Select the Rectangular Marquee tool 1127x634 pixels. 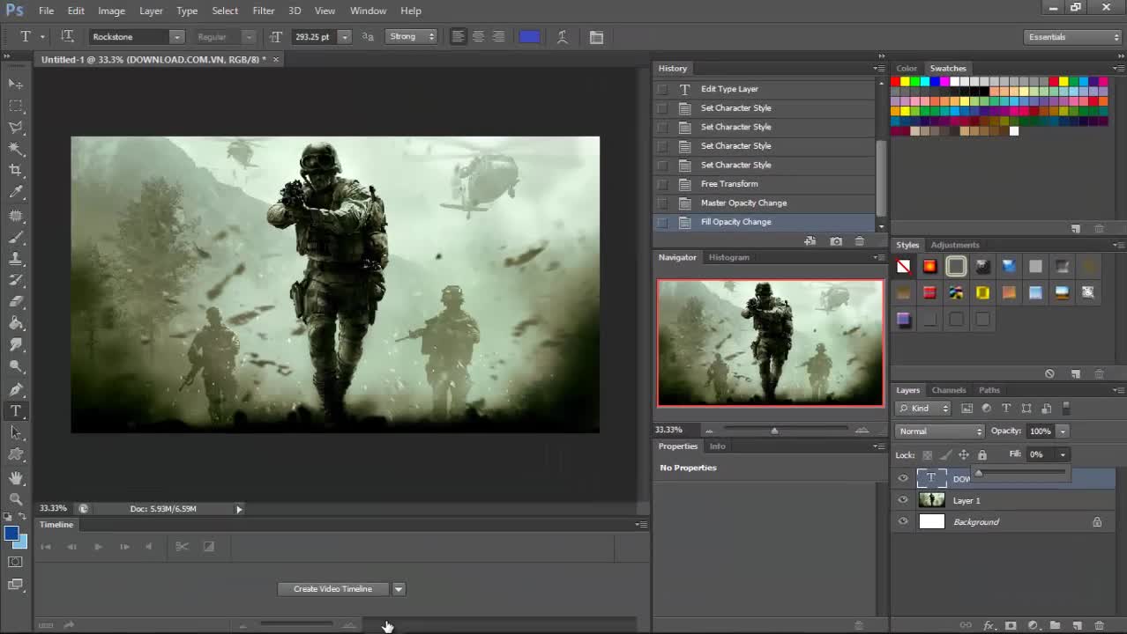coord(16,106)
